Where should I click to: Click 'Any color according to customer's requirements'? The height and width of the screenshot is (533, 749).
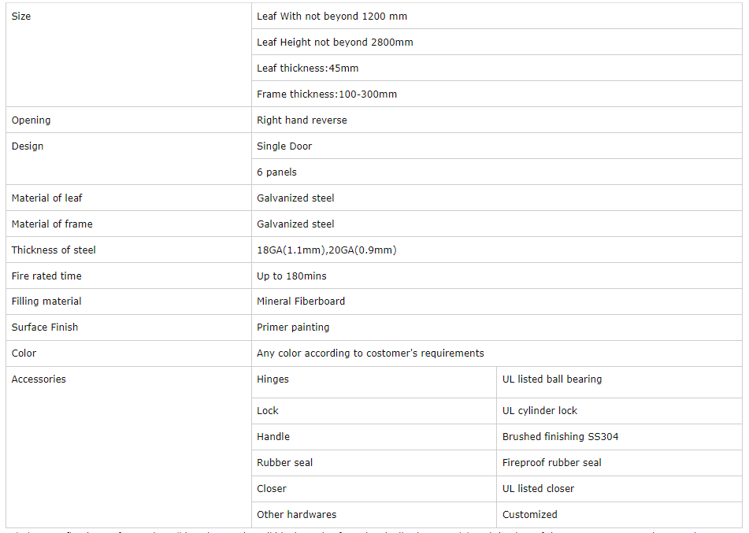[370, 353]
